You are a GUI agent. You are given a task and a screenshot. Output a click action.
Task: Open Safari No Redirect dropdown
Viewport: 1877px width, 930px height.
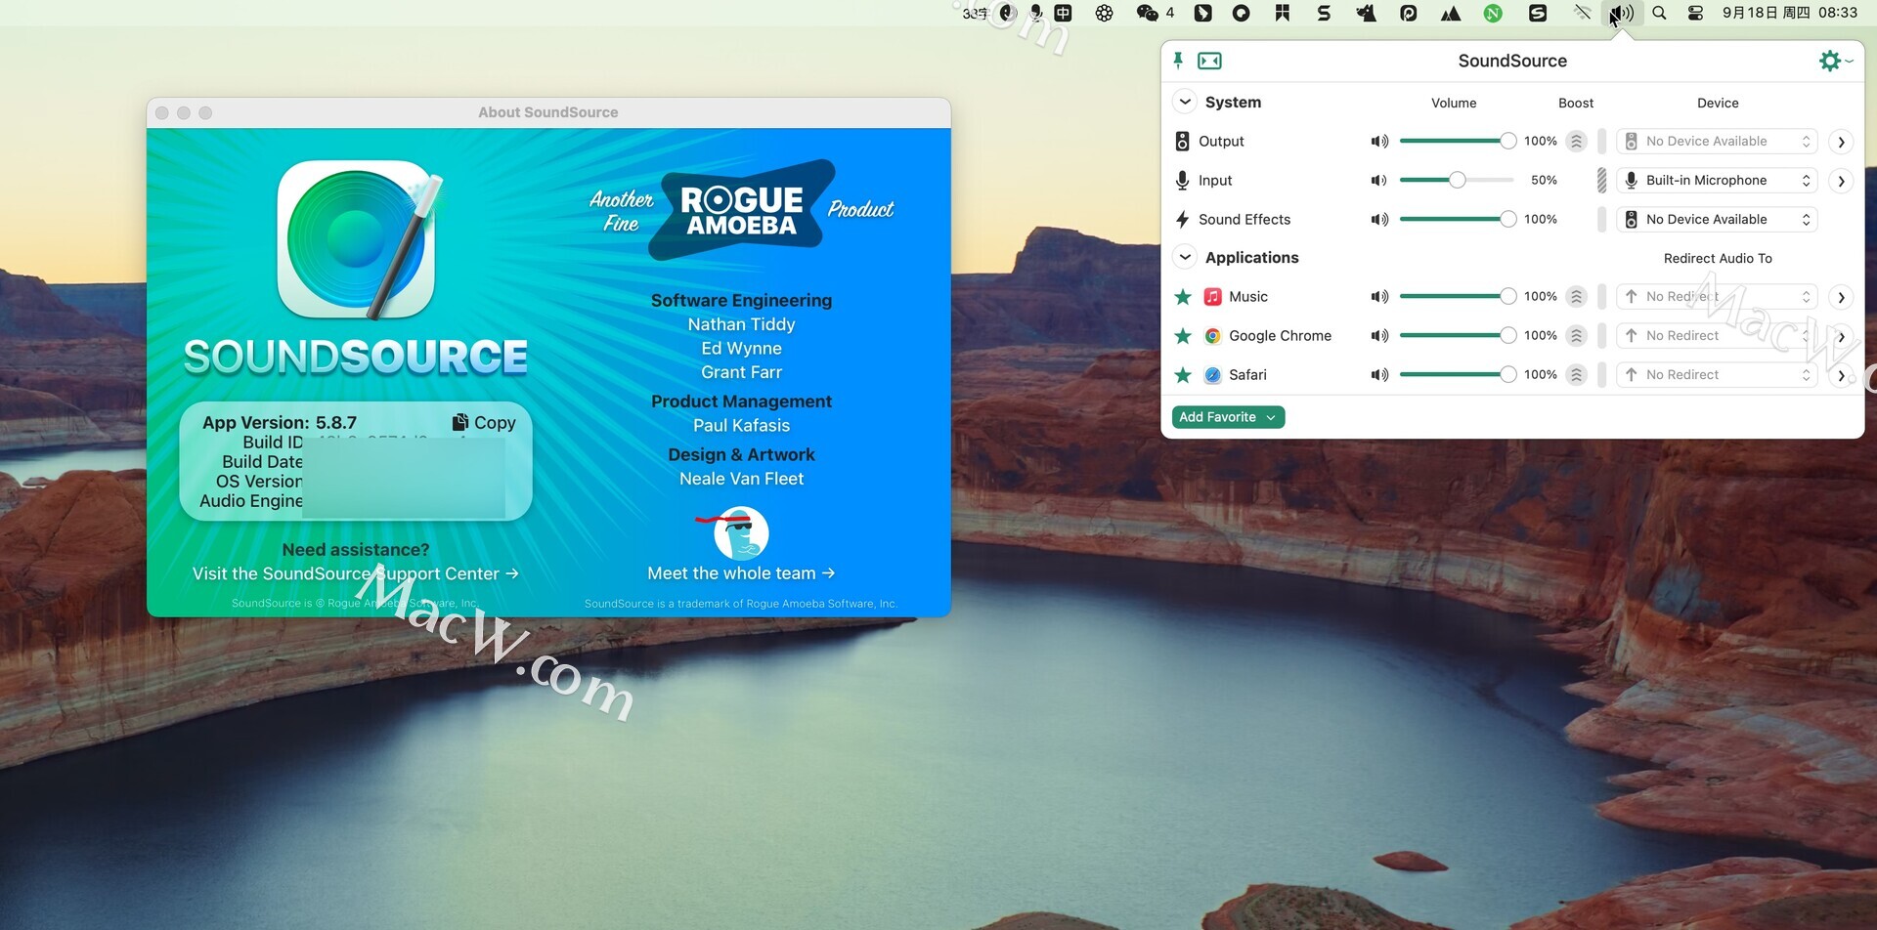[x=1717, y=375]
